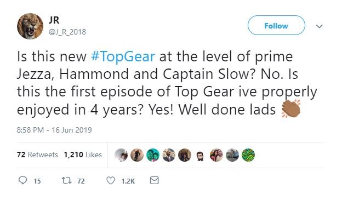Image resolution: width=342 pixels, height=200 pixels.
Task: Click the 15 replies count
Action: pyautogui.click(x=37, y=181)
